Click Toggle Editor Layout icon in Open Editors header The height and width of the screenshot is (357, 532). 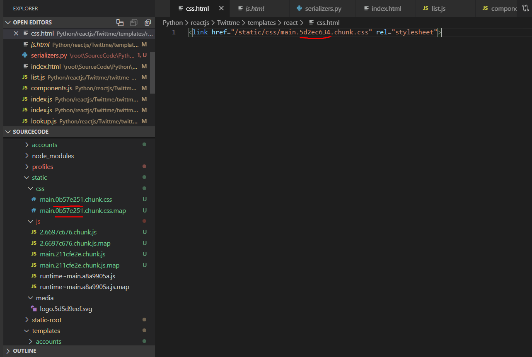click(120, 22)
